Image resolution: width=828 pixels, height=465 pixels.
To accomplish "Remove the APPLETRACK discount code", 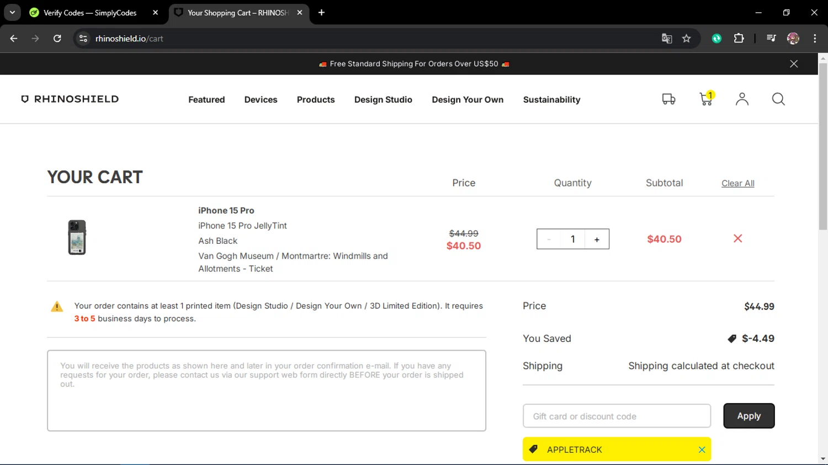I will click(702, 450).
